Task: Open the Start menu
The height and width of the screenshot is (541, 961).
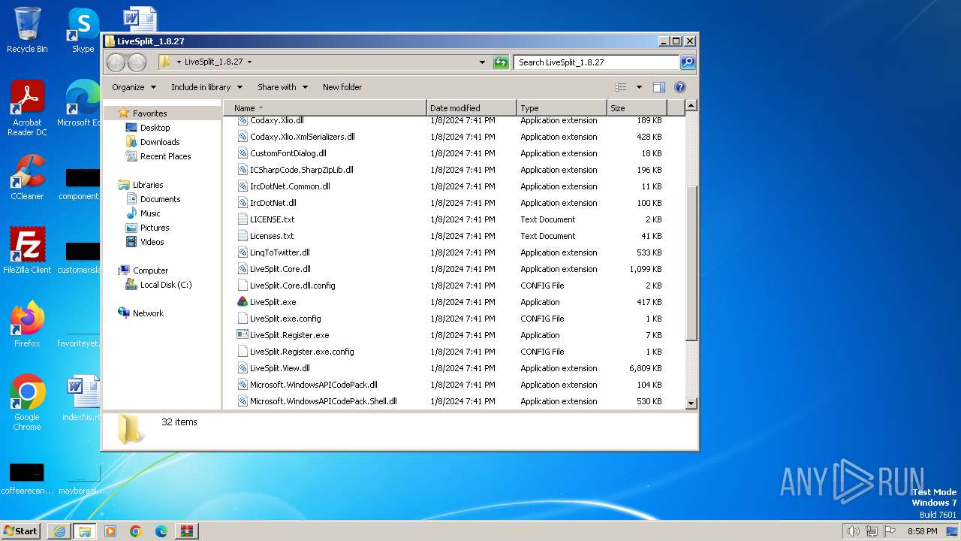Action: tap(20, 531)
